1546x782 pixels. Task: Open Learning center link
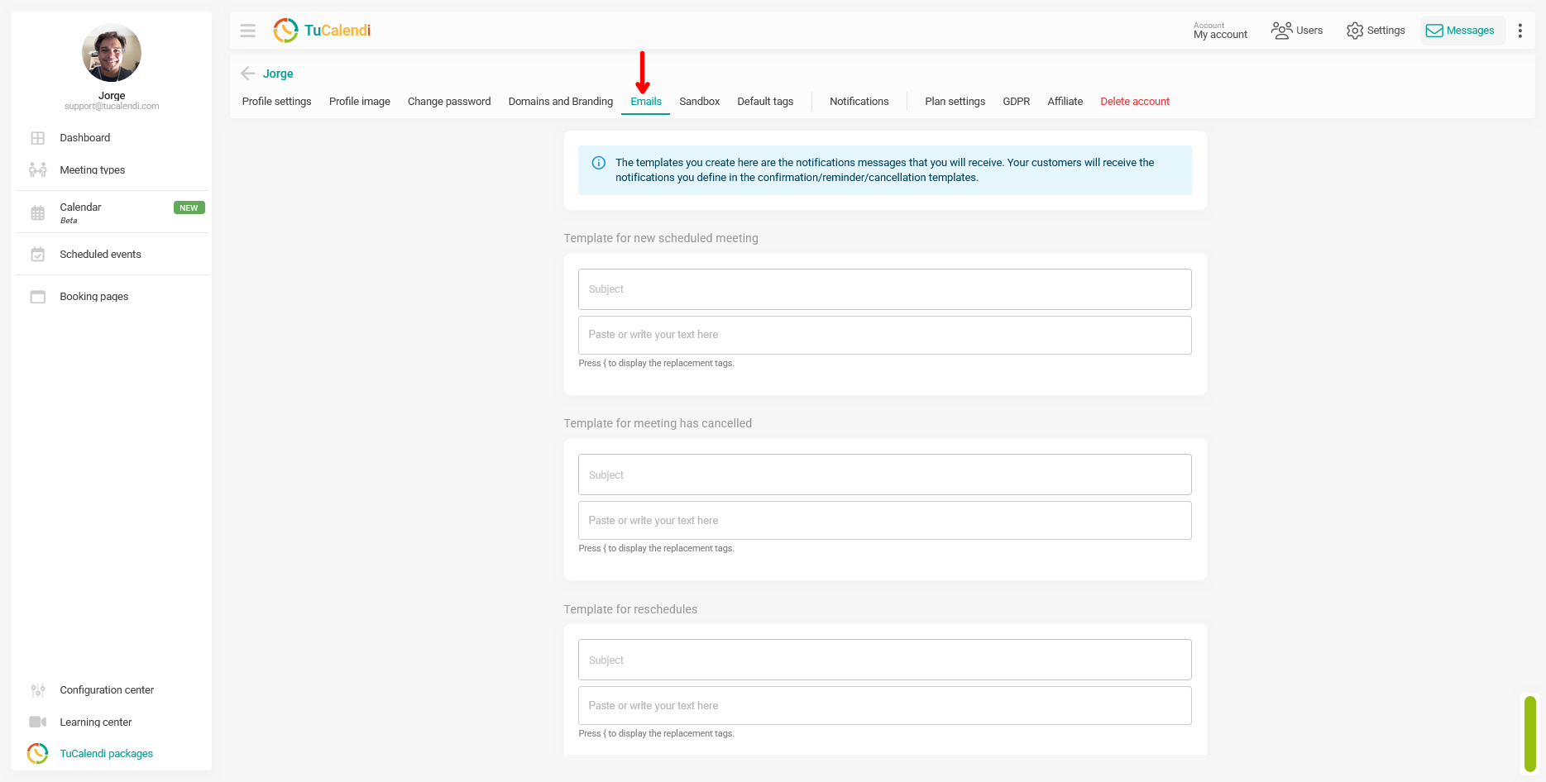96,722
